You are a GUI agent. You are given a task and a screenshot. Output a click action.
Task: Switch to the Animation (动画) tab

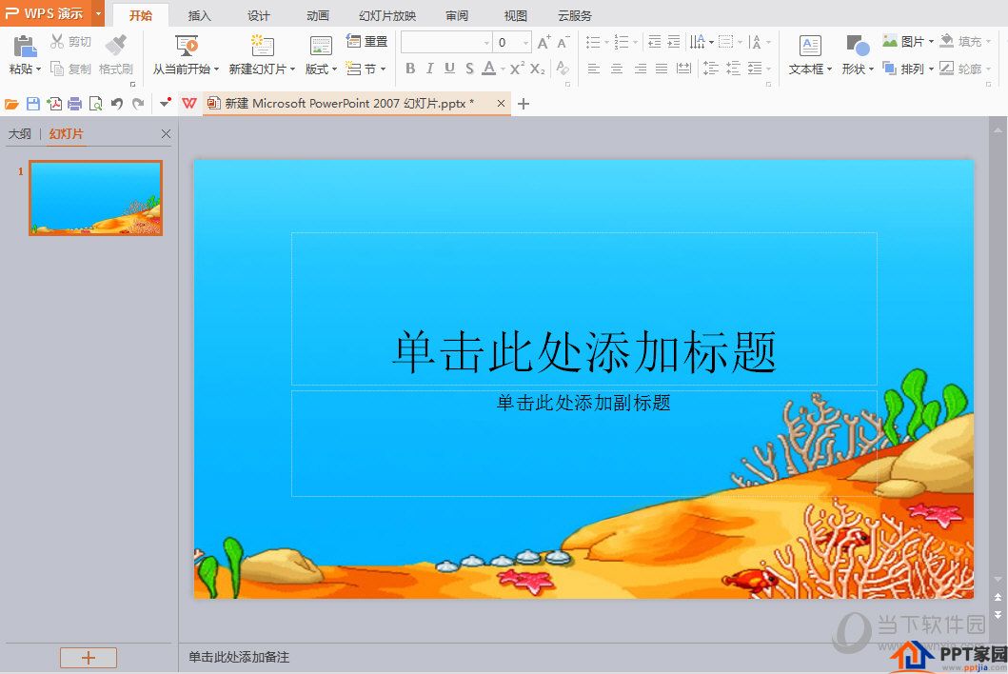(318, 15)
